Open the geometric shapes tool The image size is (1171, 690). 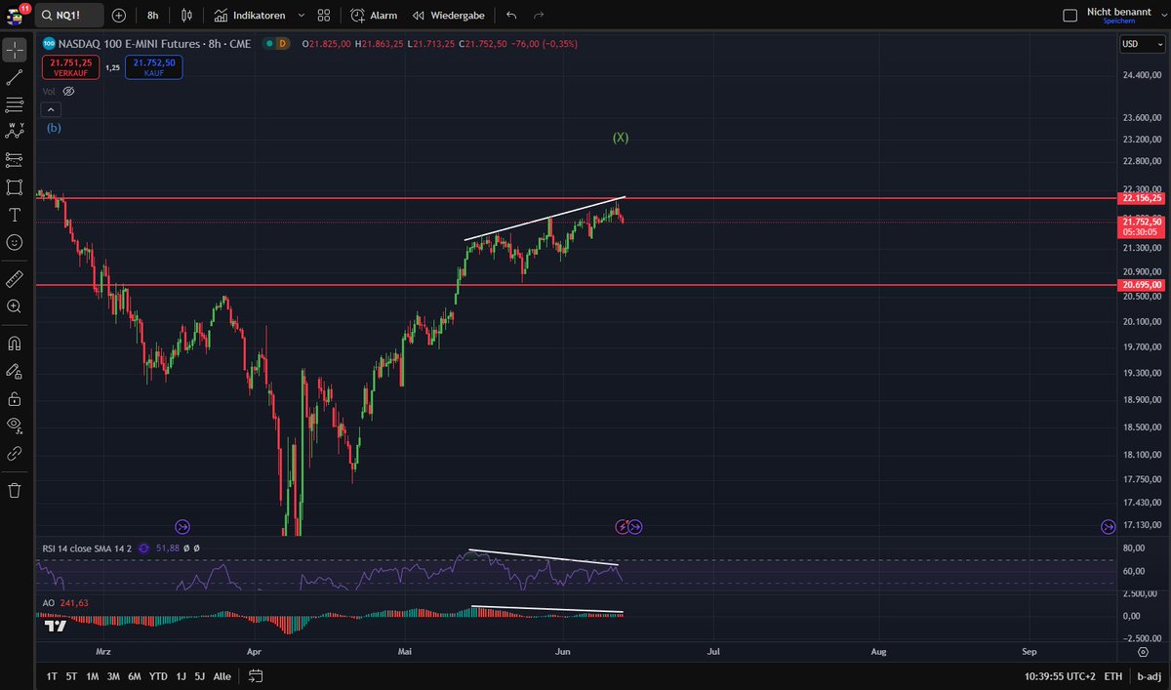click(x=14, y=186)
